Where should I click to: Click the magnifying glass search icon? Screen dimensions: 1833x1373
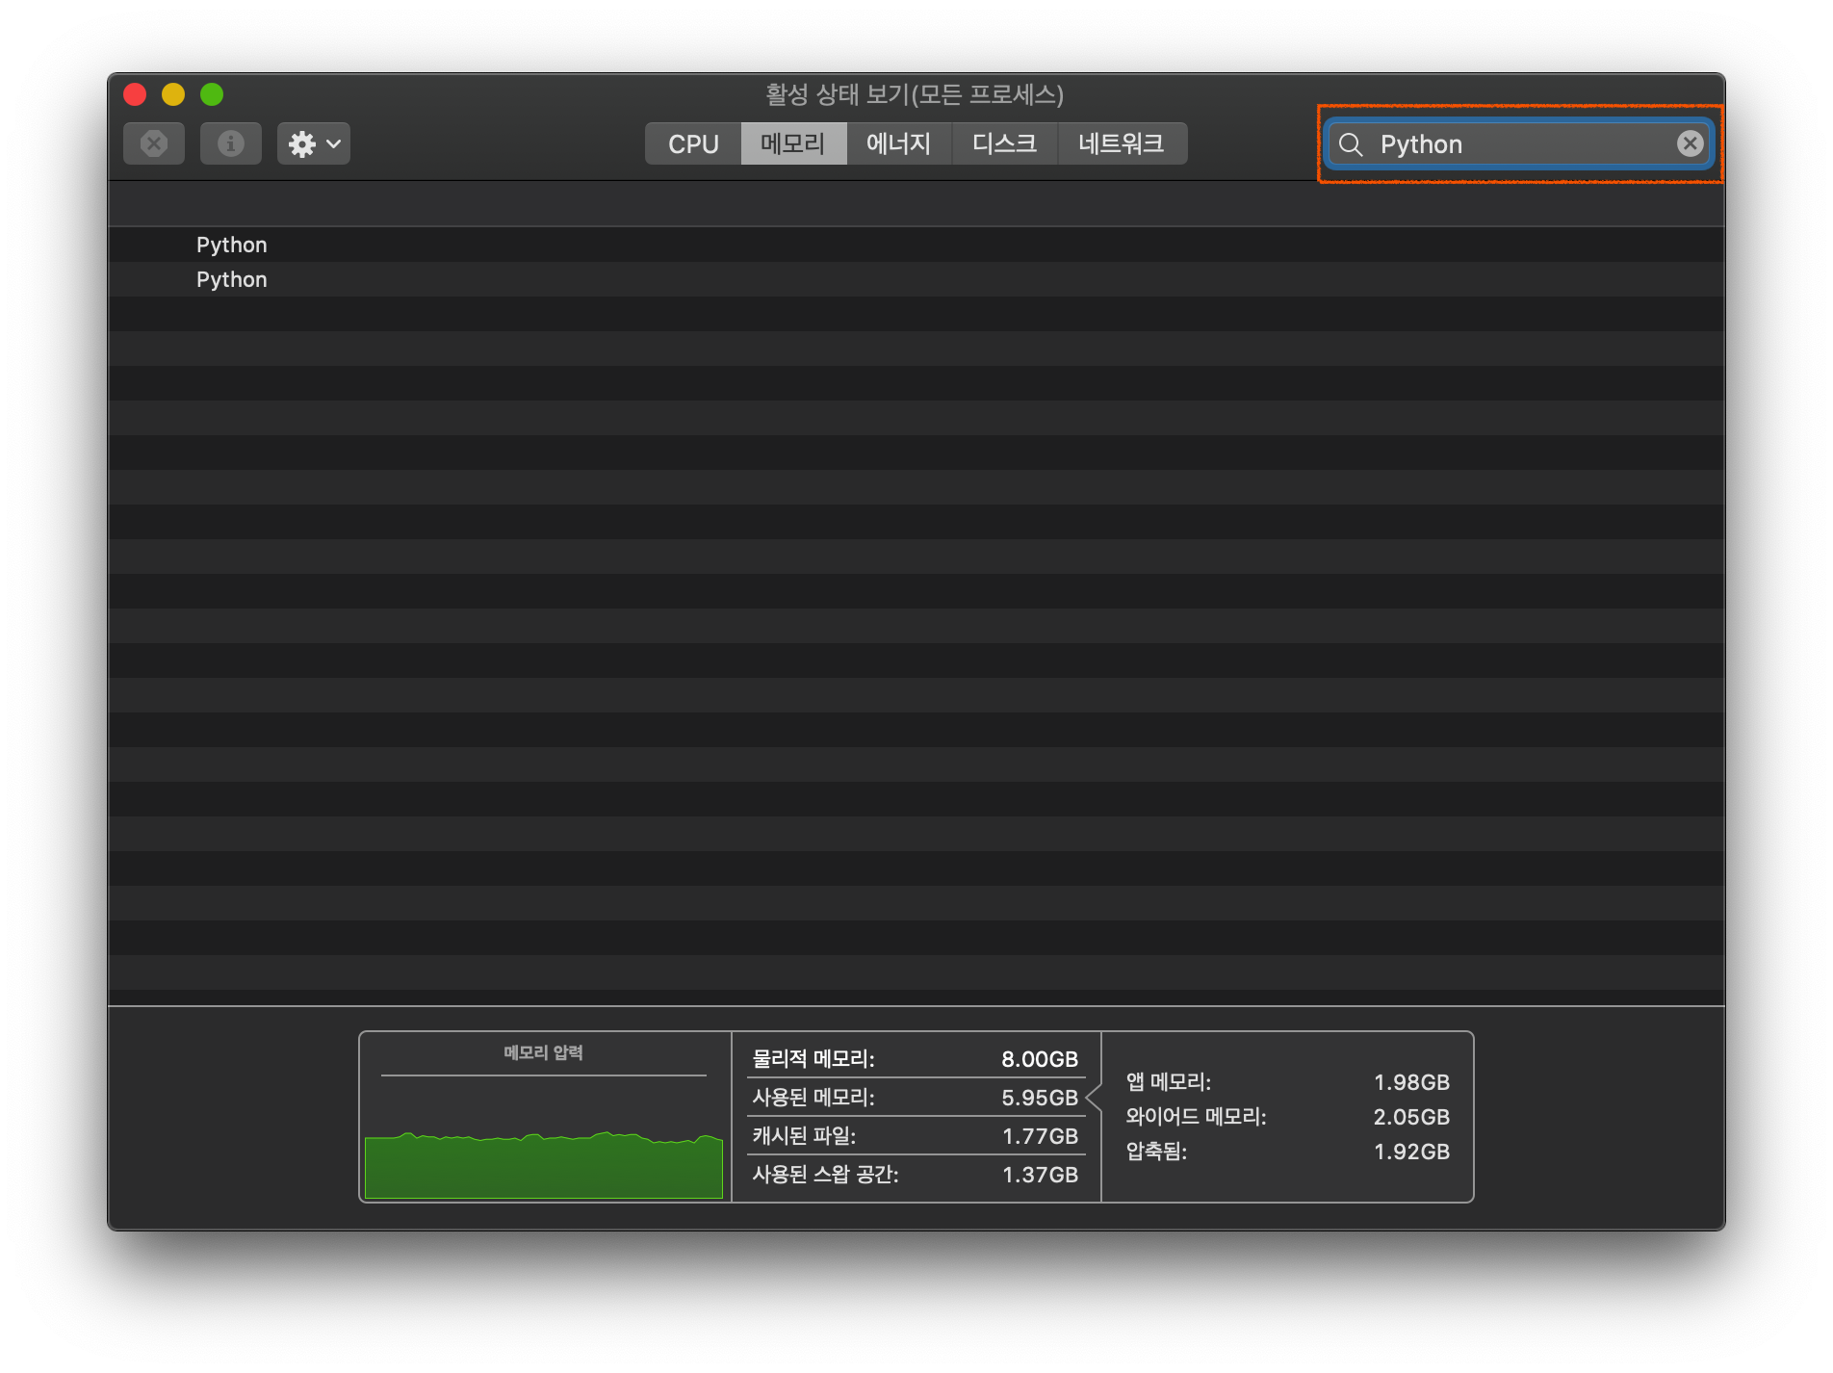(1351, 144)
